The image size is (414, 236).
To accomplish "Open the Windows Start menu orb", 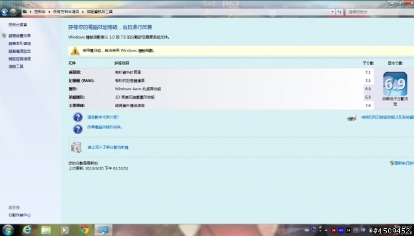I will (8, 230).
